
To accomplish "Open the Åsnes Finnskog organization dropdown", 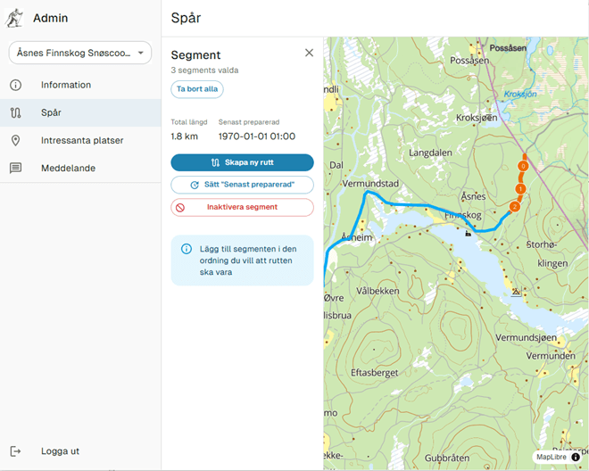I will [80, 54].
